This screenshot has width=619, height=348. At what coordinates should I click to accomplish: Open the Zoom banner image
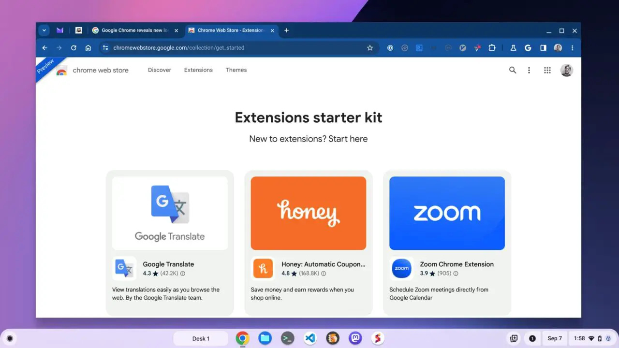click(447, 213)
